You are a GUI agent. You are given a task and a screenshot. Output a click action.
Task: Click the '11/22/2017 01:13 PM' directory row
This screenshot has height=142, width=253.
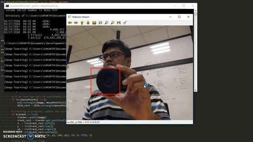pyautogui.click(x=27, y=27)
